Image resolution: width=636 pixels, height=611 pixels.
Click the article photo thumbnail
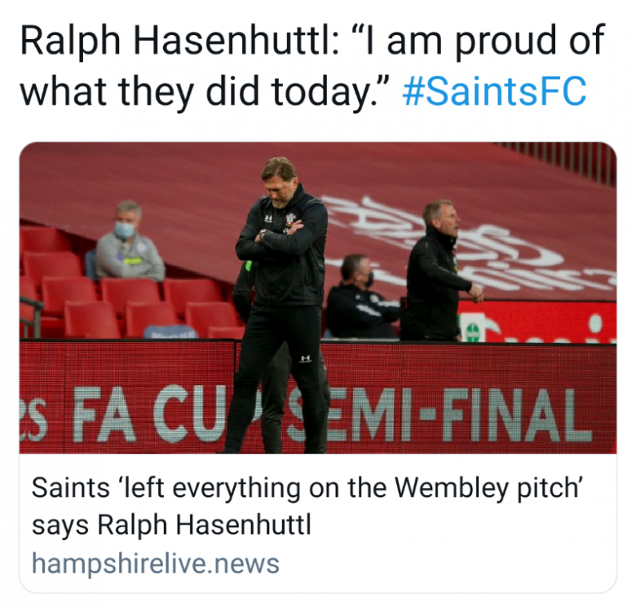click(x=318, y=297)
